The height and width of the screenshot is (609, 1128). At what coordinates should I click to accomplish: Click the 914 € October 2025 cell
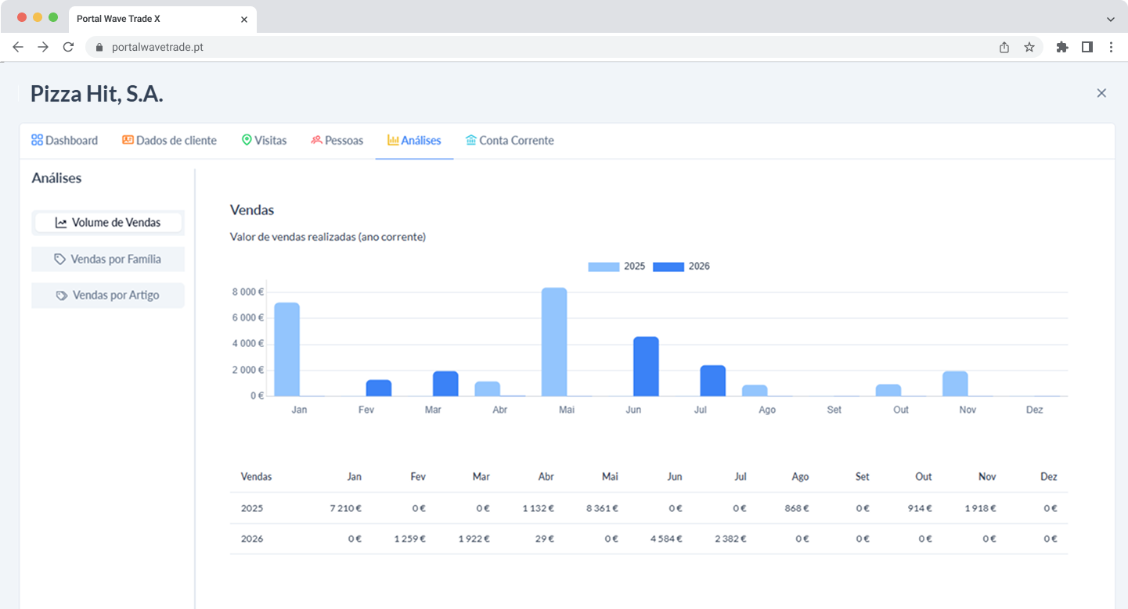[919, 508]
